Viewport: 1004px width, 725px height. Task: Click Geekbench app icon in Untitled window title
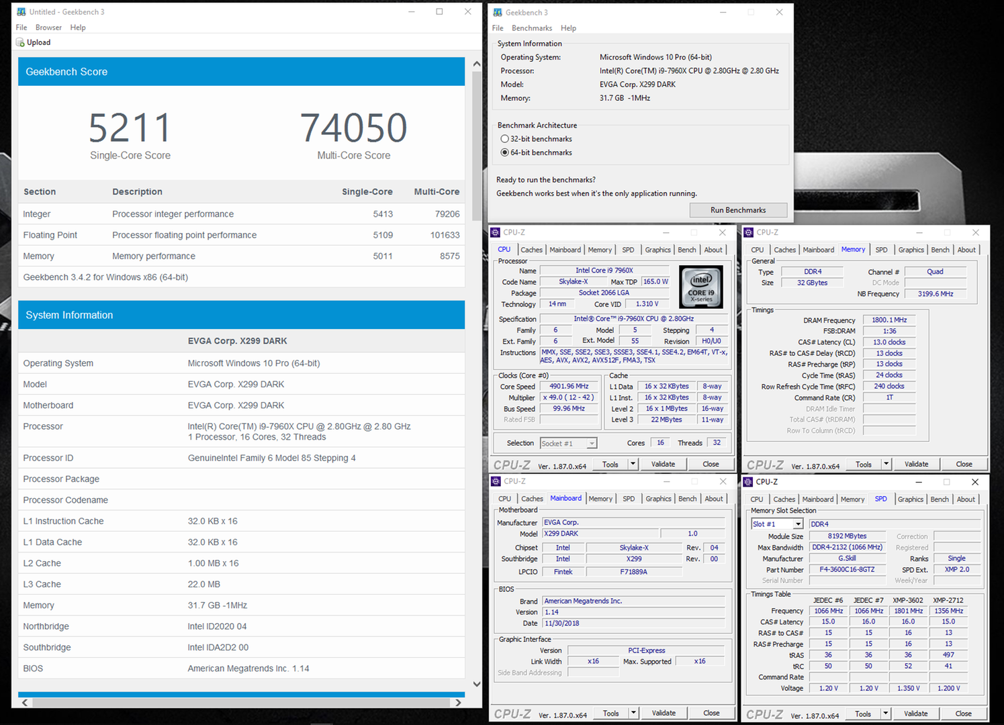21,12
